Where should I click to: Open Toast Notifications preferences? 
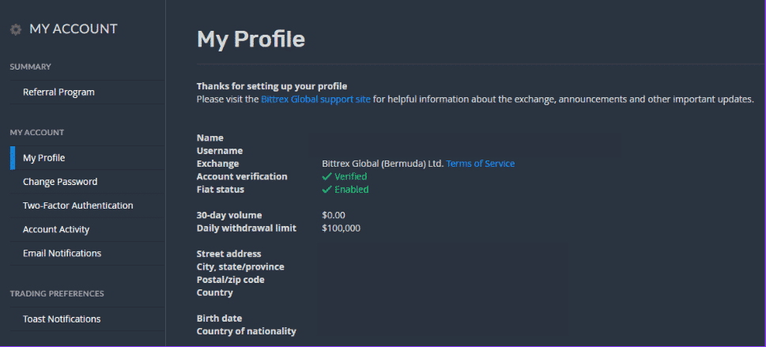[x=62, y=319]
